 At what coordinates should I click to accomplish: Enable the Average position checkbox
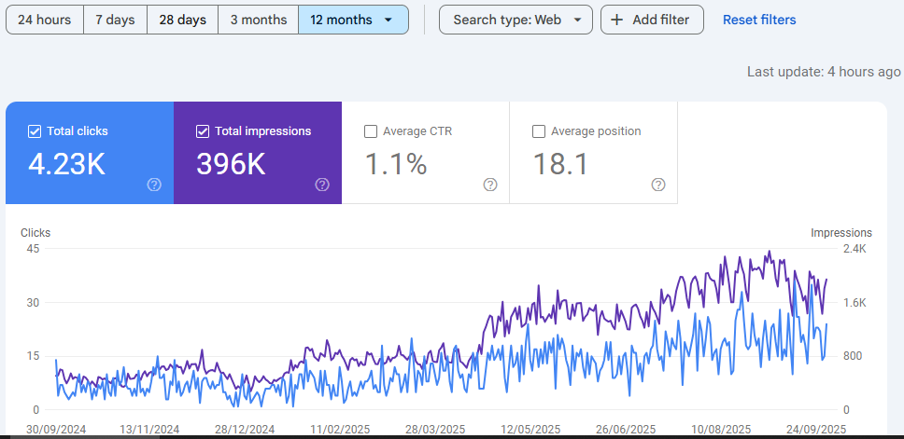pos(539,131)
